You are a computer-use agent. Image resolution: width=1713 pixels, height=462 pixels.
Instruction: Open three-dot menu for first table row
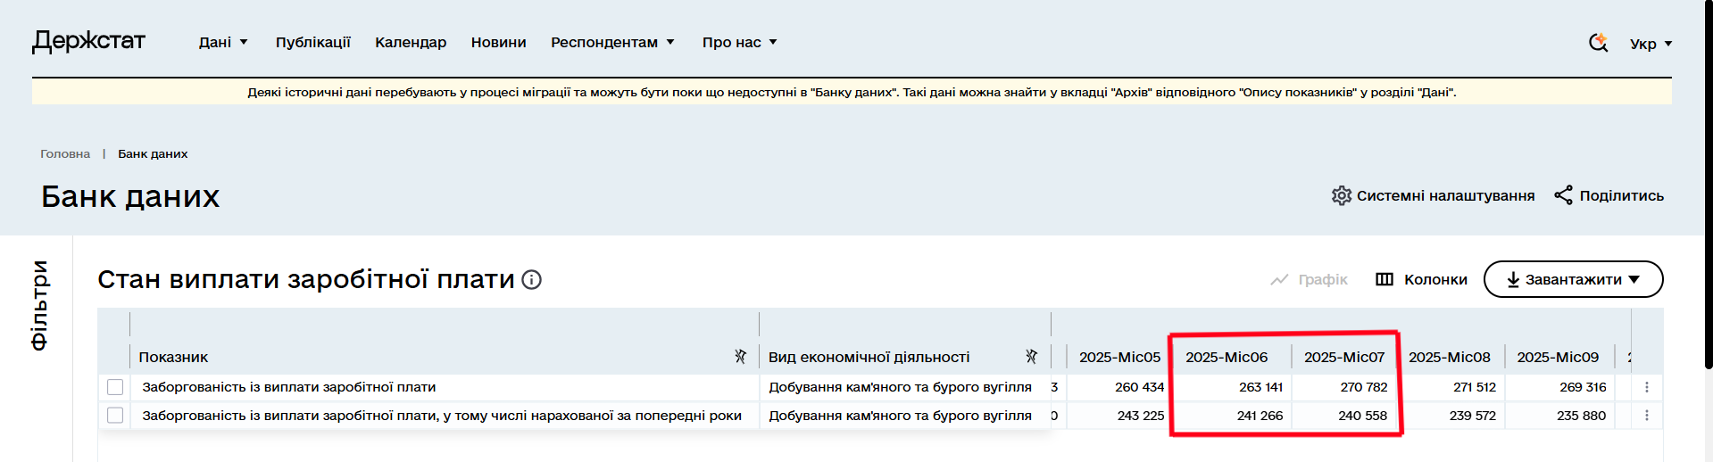(1646, 387)
